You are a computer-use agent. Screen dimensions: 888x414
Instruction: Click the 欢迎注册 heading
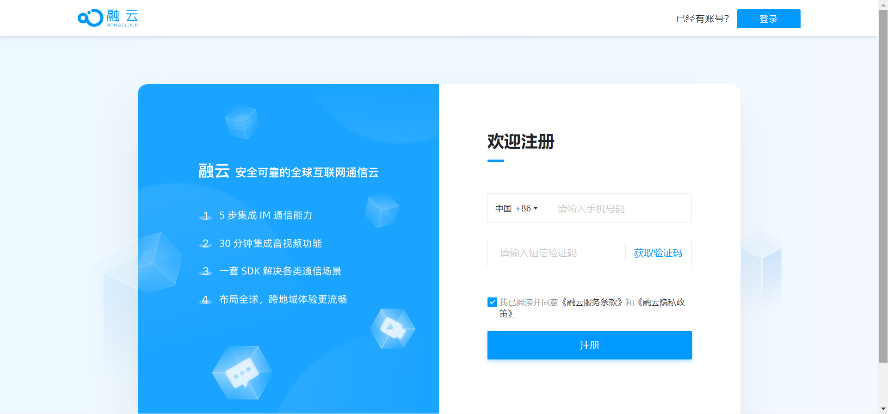[520, 142]
